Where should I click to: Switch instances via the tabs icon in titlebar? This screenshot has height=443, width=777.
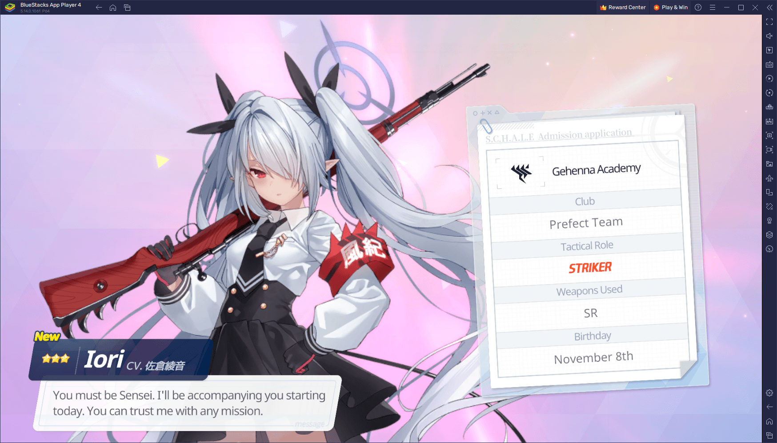click(128, 7)
